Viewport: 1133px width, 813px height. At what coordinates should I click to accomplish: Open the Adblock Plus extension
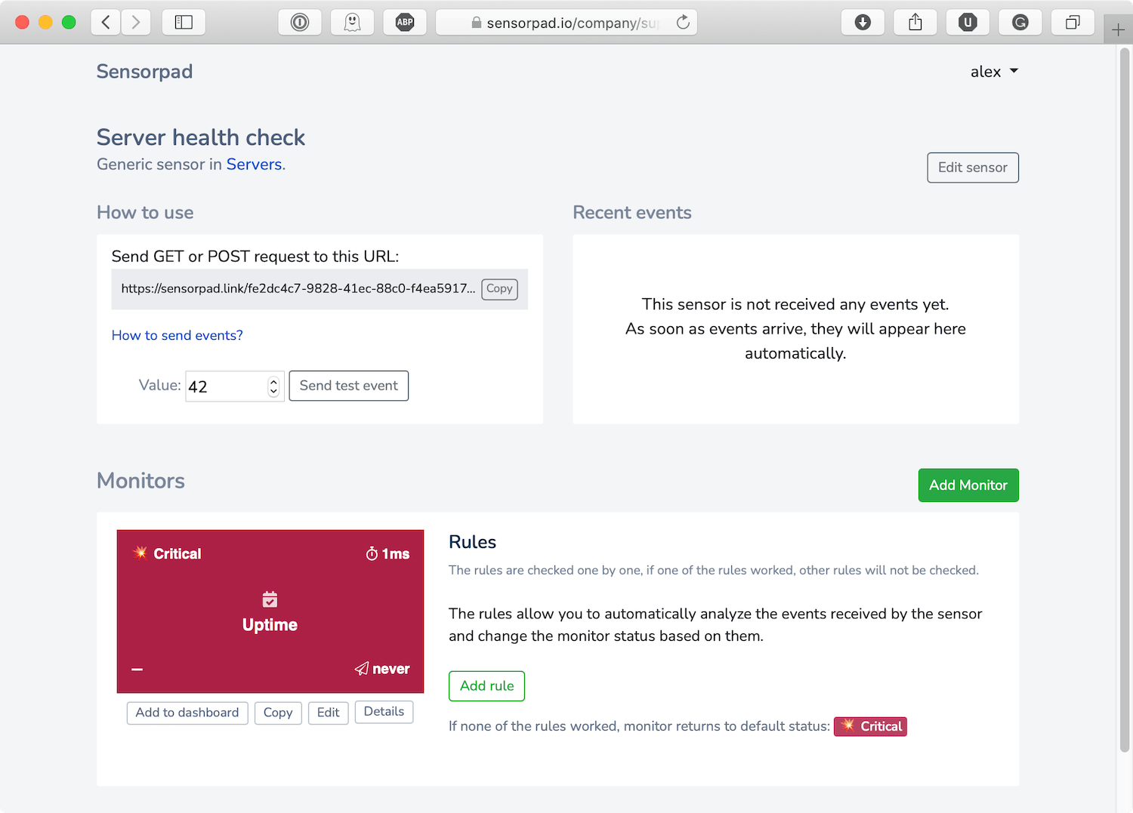coord(405,22)
